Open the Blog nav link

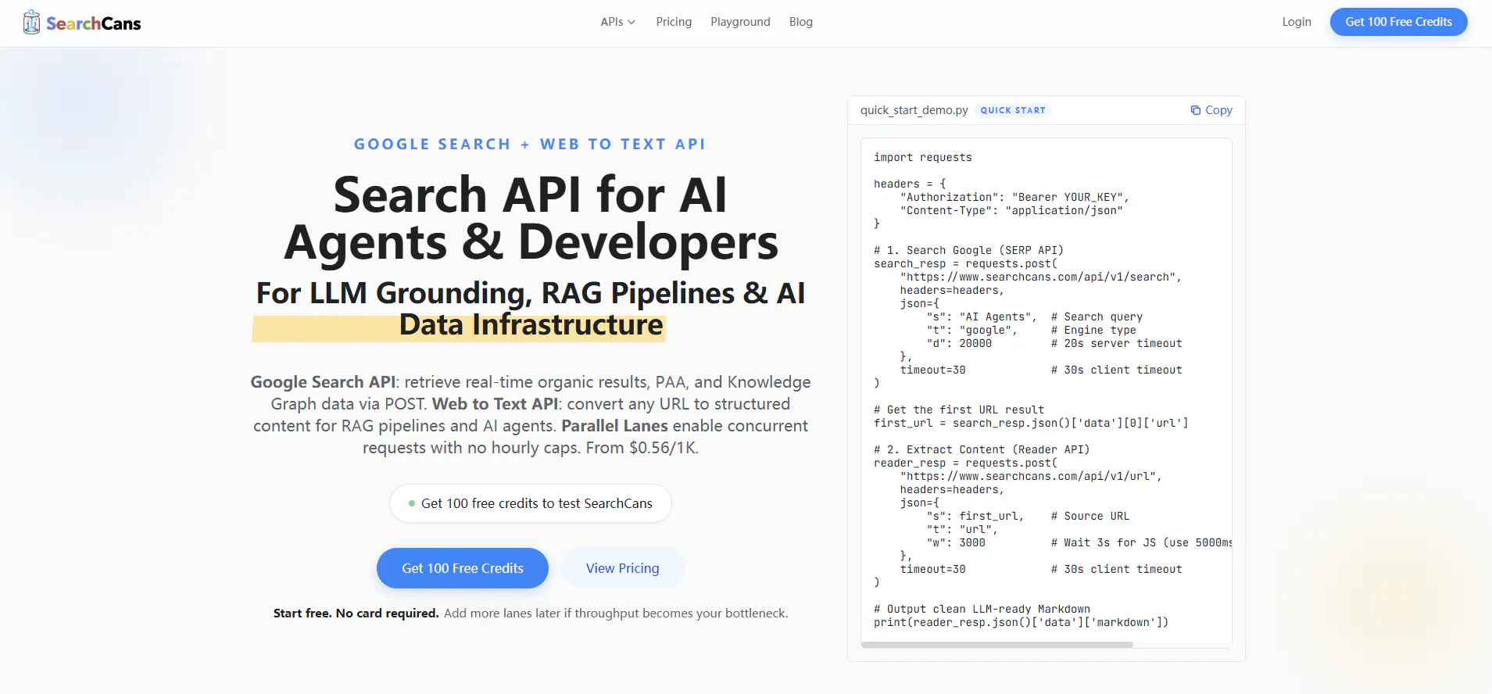point(801,22)
